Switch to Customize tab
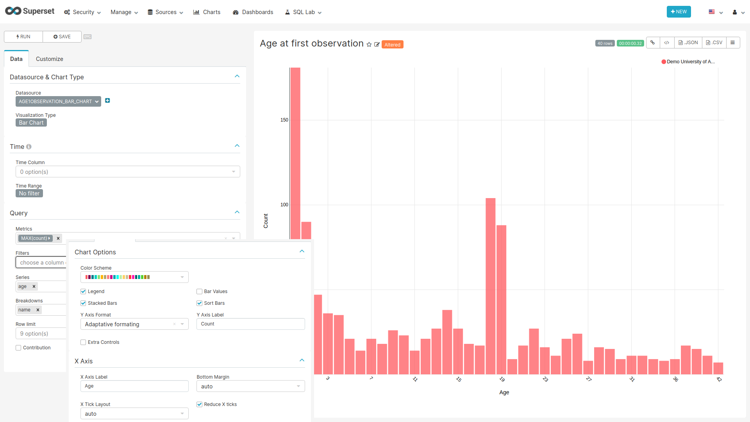Image resolution: width=750 pixels, height=422 pixels. (x=50, y=59)
